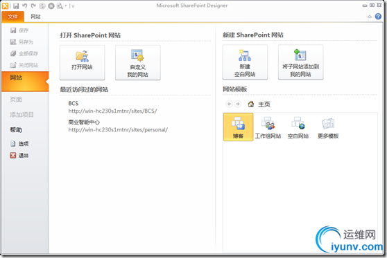Select 添加项目 in the sidebar

pos(21,115)
